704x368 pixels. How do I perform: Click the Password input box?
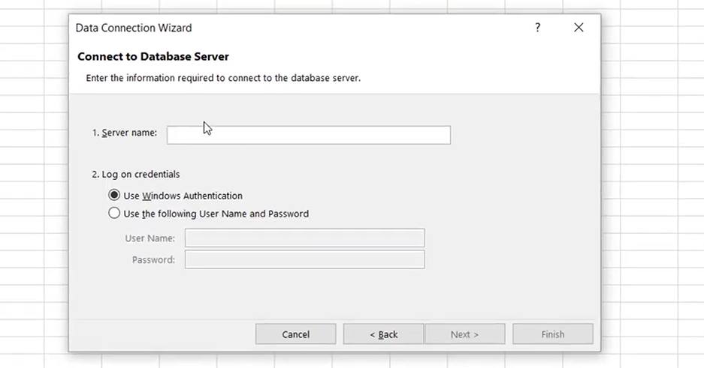(304, 260)
